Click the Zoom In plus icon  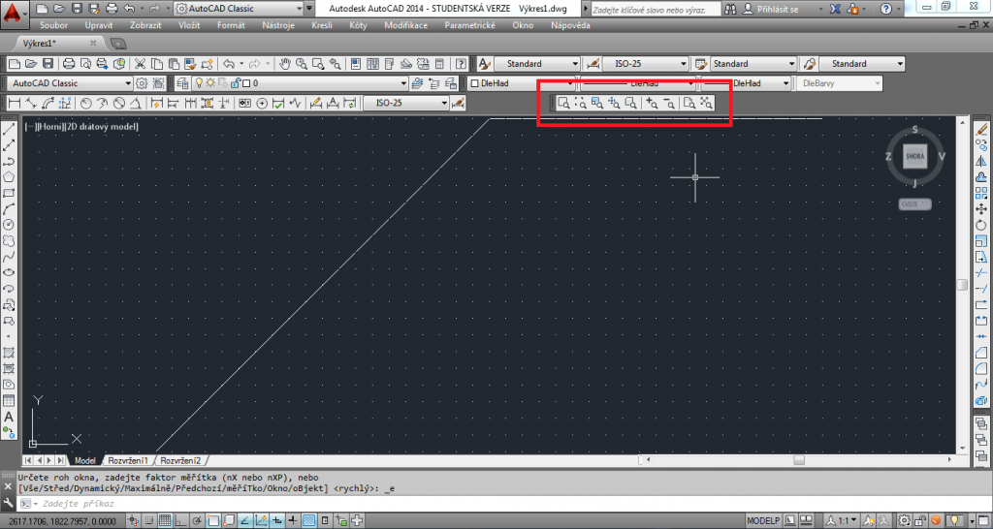[651, 103]
